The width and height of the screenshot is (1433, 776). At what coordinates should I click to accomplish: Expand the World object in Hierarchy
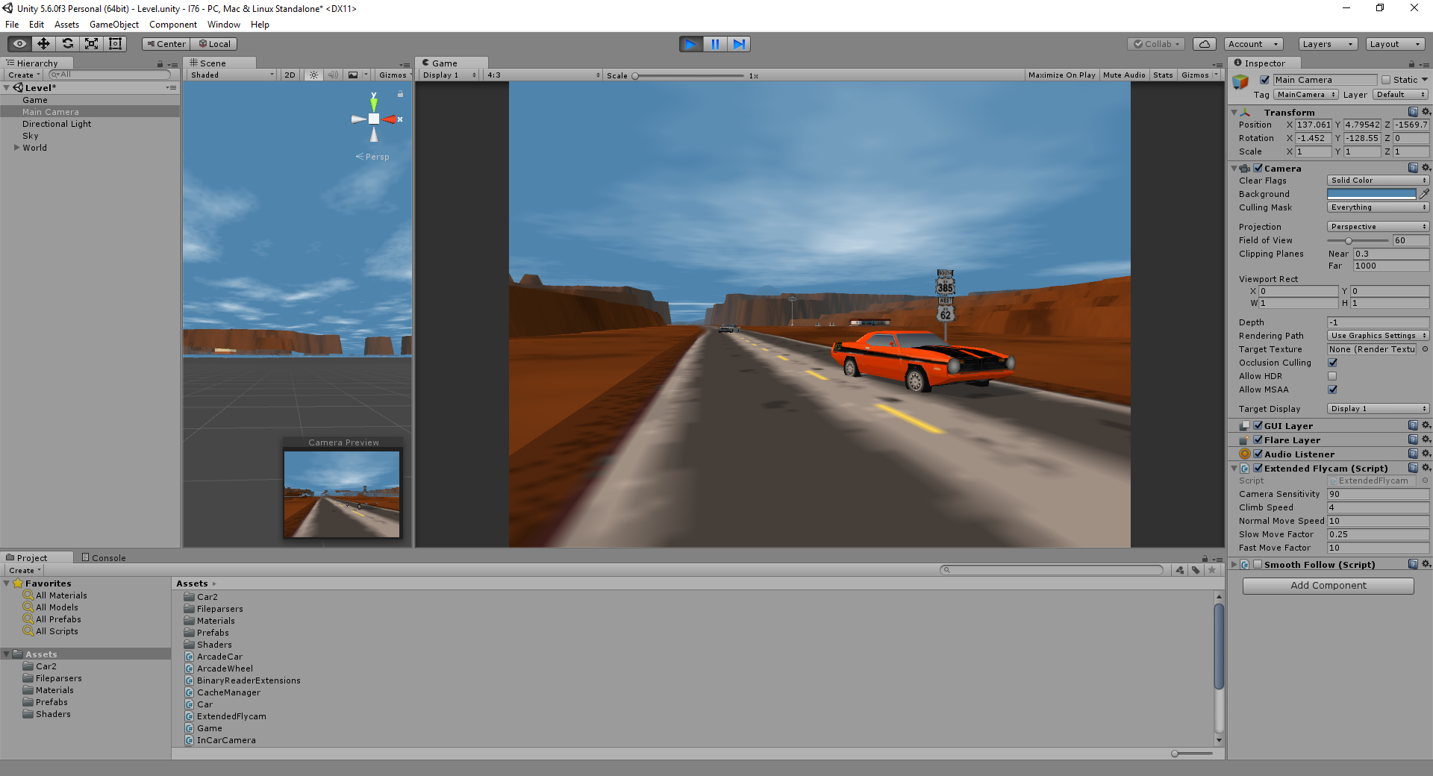coord(16,148)
